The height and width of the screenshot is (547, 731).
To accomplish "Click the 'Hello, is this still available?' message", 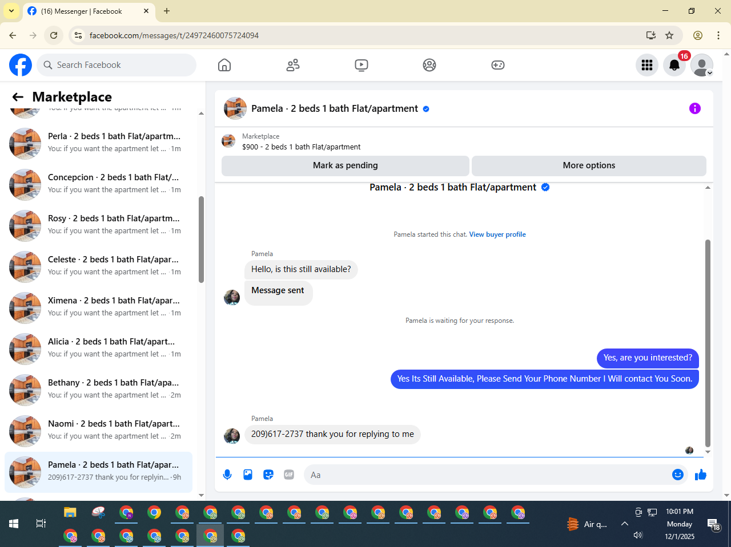I will pyautogui.click(x=301, y=269).
